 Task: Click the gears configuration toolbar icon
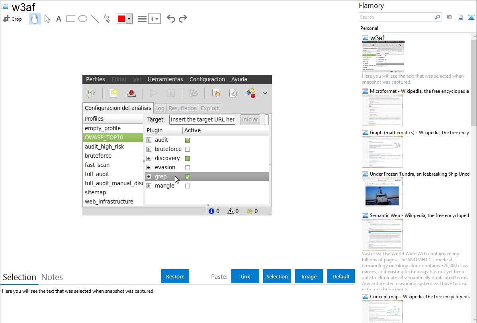pos(194,93)
